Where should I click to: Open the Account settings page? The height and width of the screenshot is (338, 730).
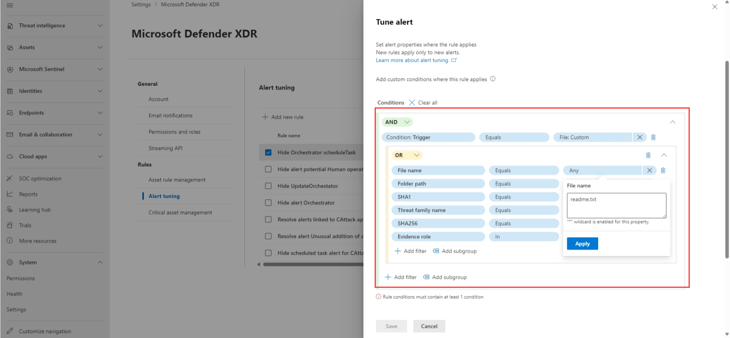tap(158, 99)
